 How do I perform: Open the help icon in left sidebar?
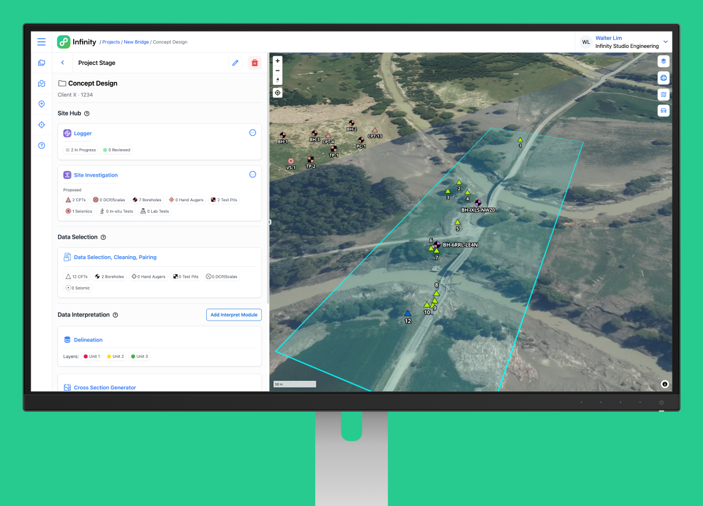(x=42, y=146)
